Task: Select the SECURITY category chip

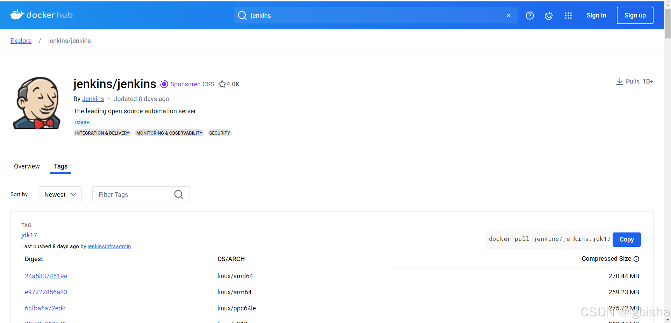Action: (x=220, y=133)
